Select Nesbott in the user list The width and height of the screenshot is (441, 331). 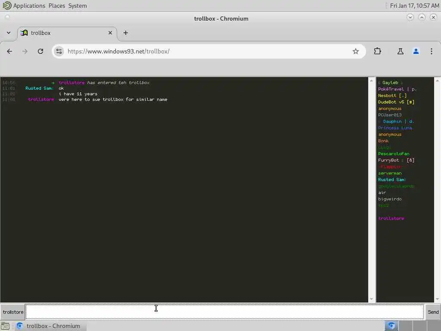(x=392, y=95)
